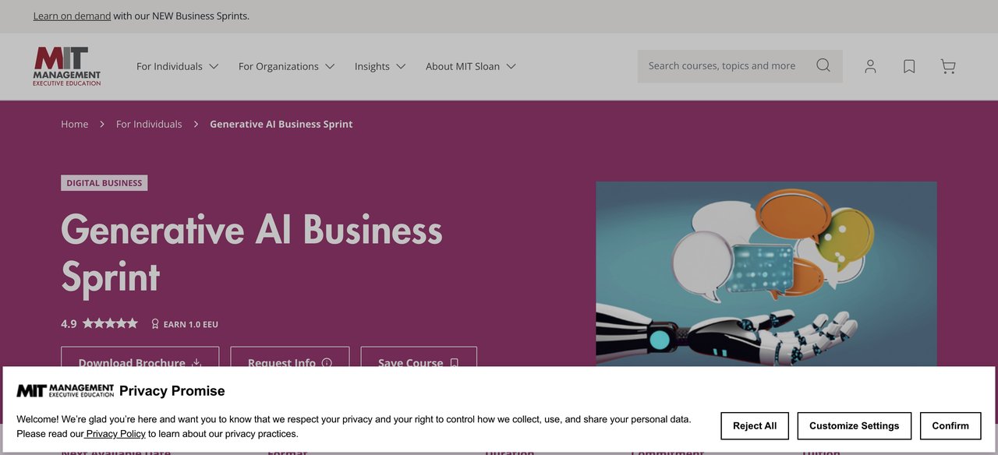Click the Learn on demand link

tap(72, 16)
